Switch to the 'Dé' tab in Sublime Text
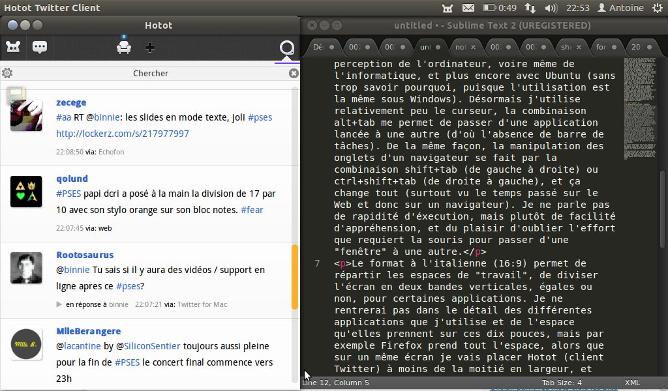The image size is (668, 391). click(x=322, y=47)
